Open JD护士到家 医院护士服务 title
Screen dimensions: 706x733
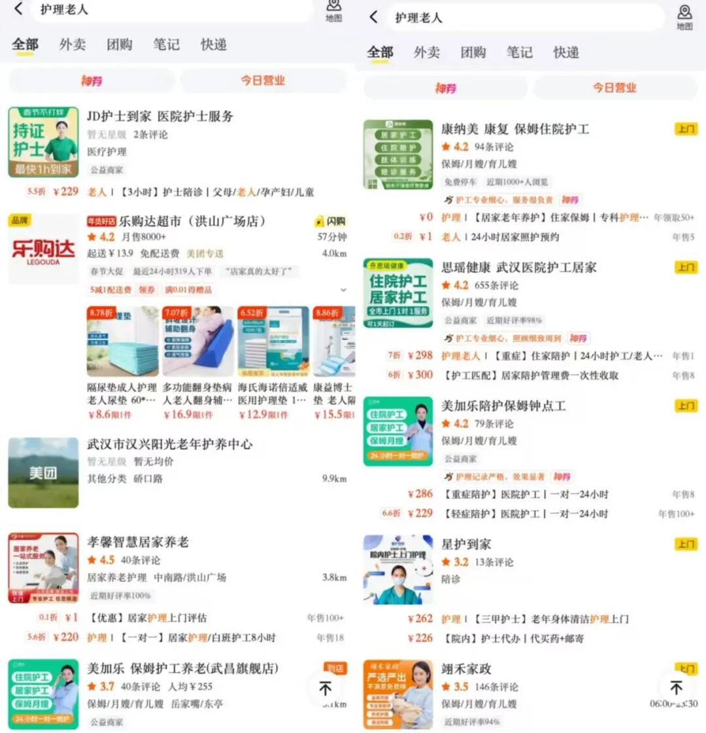pyautogui.click(x=160, y=116)
